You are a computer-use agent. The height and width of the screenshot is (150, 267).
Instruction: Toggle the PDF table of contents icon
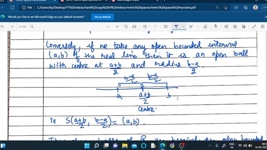click(2, 27)
